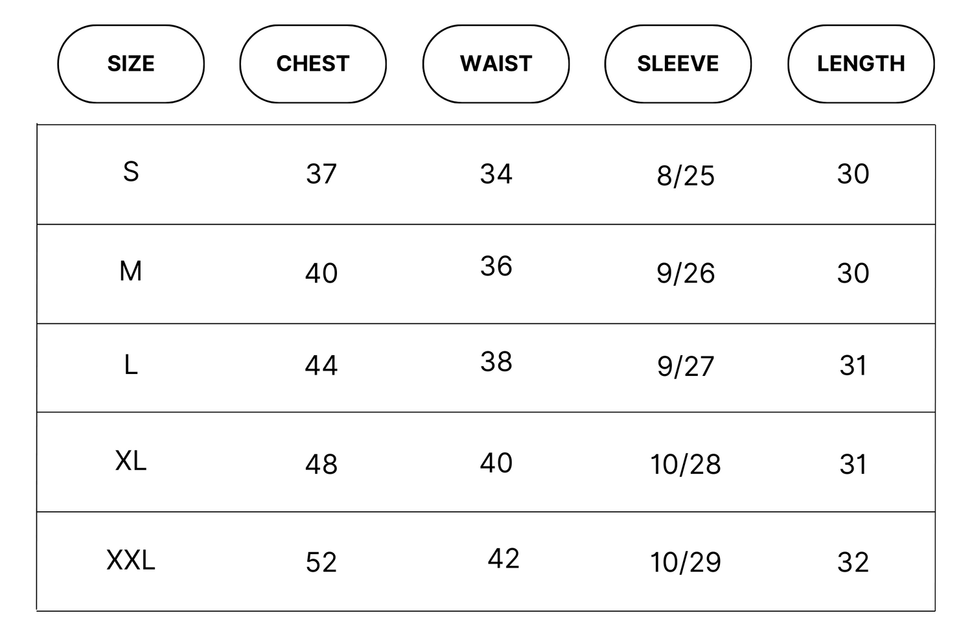This screenshot has height=639, width=972.
Task: Click the SIZE header pill
Action: coord(131,64)
